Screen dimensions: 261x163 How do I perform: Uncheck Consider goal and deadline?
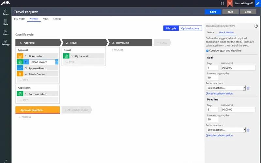point(207,51)
